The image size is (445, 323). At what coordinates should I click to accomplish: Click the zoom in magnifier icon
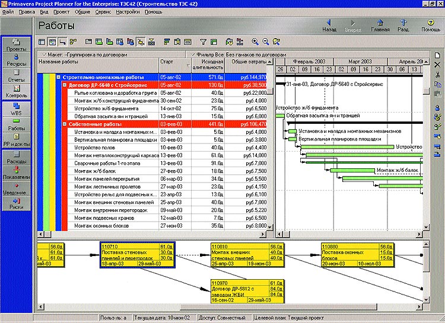(255, 42)
